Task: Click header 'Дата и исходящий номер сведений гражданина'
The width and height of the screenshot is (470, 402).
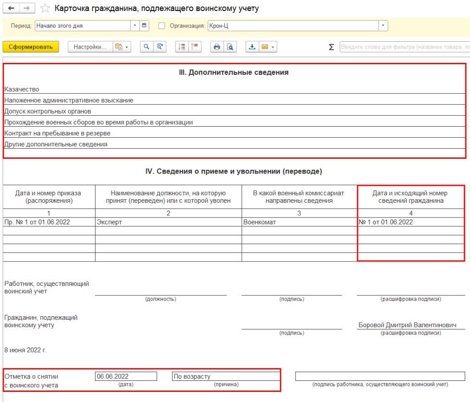Action: (411, 197)
